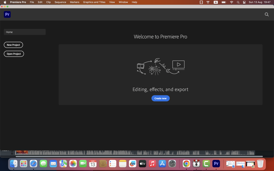Open Launchpad from the Dock

24,164
